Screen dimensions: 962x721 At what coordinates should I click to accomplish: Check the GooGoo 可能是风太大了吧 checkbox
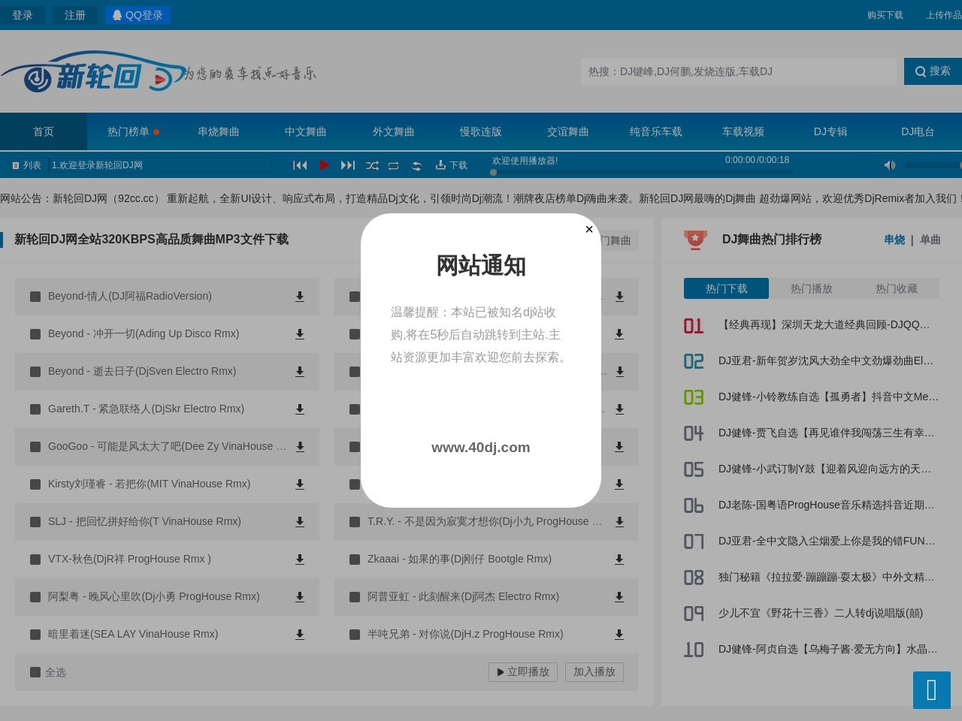pyautogui.click(x=35, y=447)
